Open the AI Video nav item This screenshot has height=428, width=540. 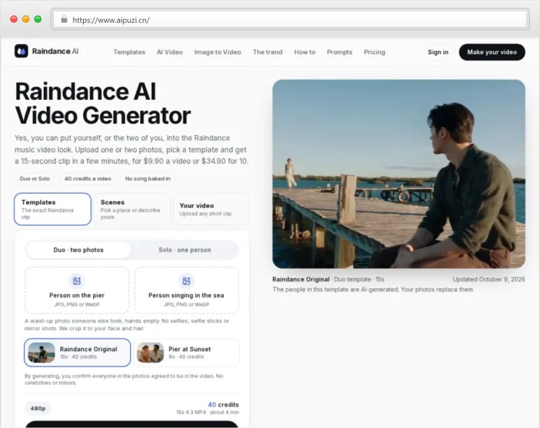[170, 52]
